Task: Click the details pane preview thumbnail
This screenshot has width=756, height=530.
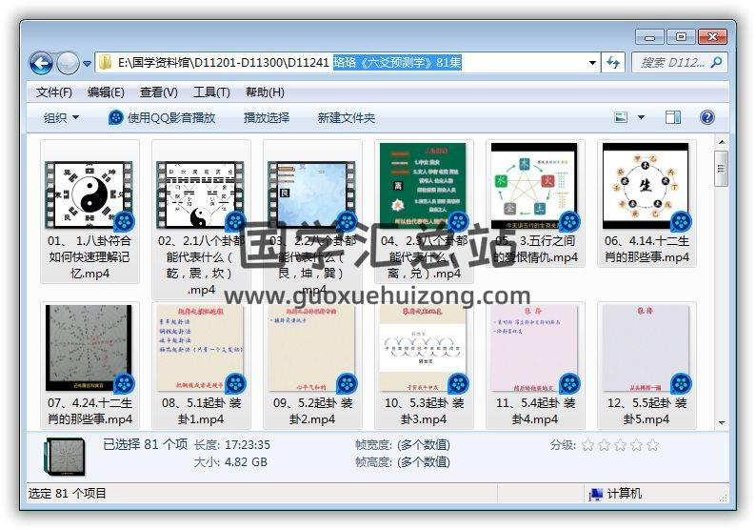Action: tap(64, 456)
